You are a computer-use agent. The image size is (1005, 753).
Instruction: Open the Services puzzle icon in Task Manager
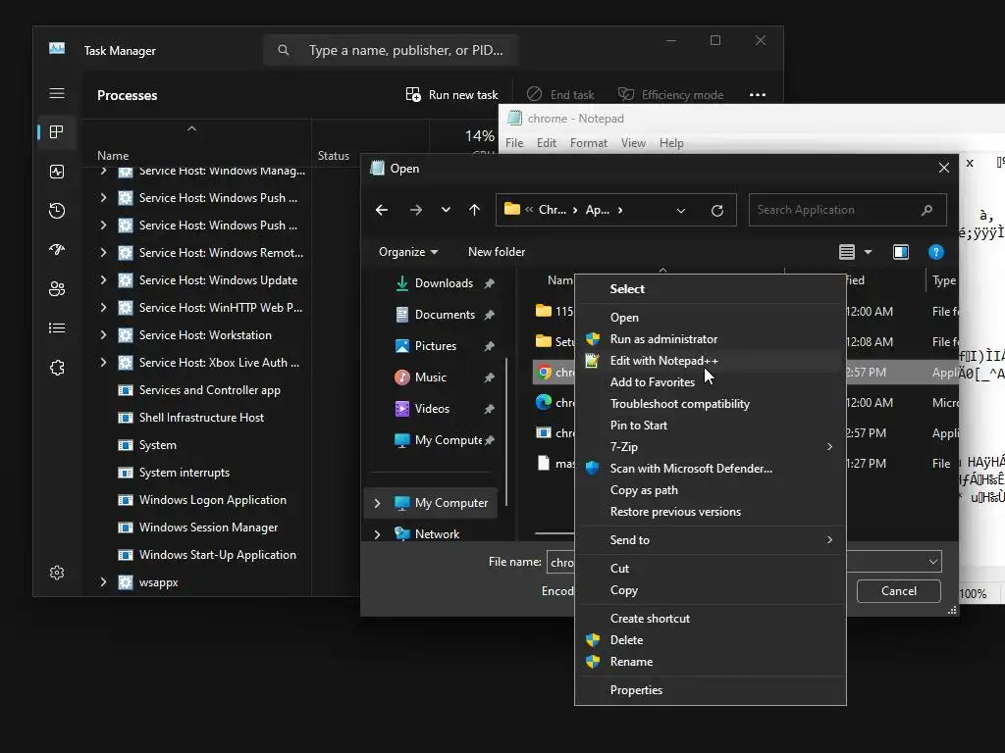point(56,368)
